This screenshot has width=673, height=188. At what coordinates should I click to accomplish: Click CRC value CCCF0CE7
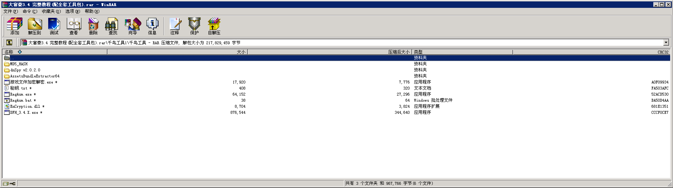coord(660,112)
